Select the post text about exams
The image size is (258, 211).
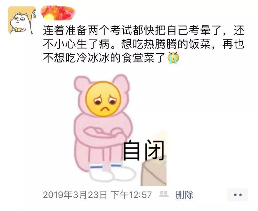[143, 44]
